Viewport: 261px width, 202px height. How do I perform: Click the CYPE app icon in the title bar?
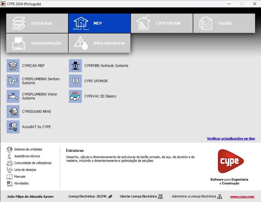[3, 4]
